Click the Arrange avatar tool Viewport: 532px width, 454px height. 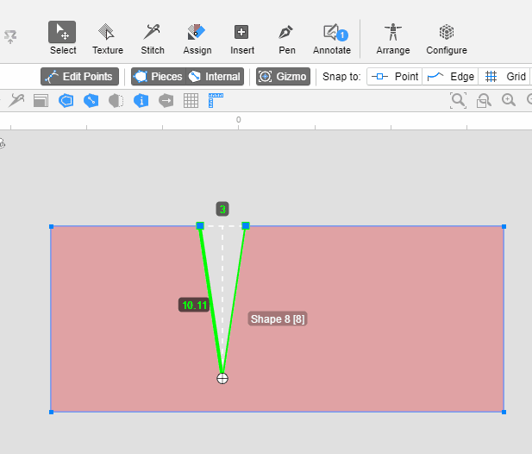393,39
